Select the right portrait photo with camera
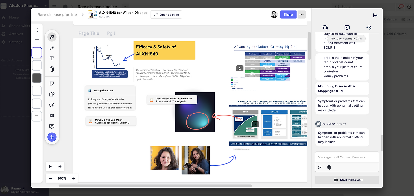 coord(196,160)
